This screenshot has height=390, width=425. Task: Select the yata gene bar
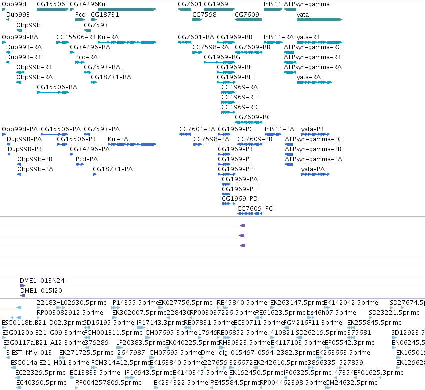319,20
